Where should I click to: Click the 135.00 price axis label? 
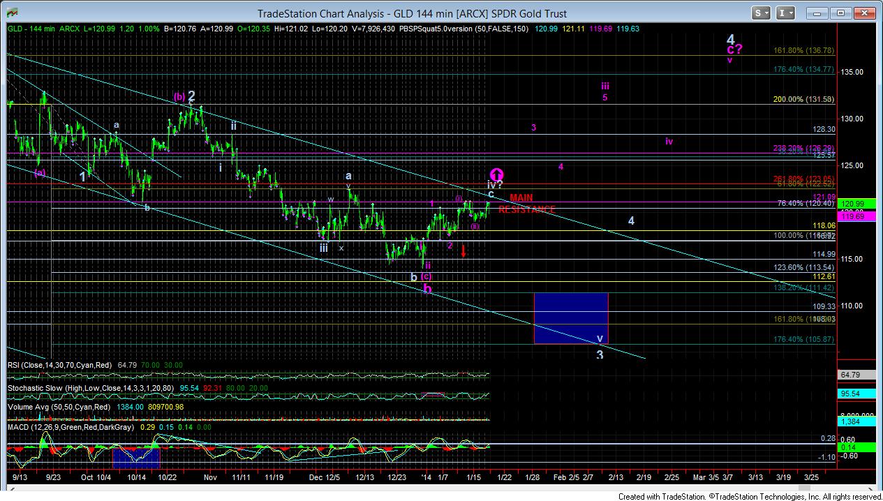tap(852, 72)
